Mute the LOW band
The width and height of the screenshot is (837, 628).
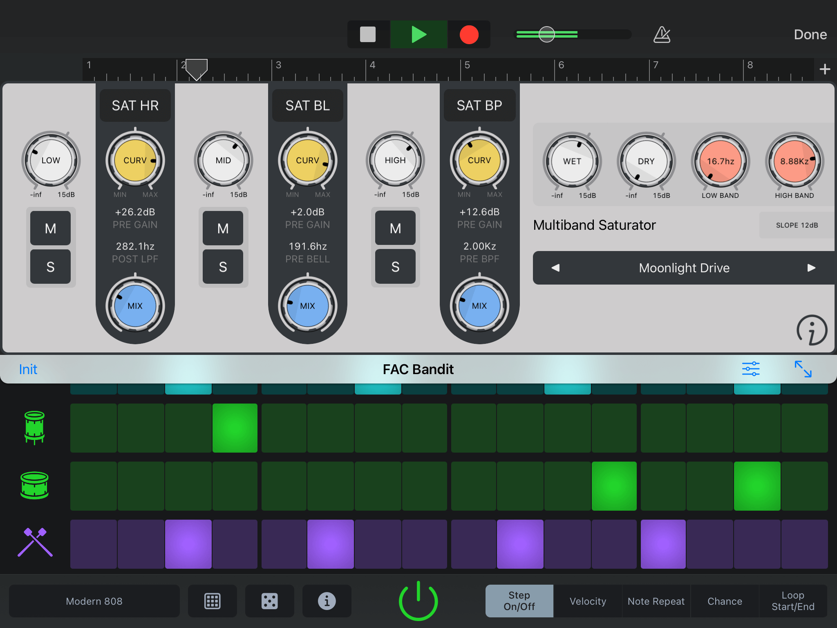tap(51, 228)
